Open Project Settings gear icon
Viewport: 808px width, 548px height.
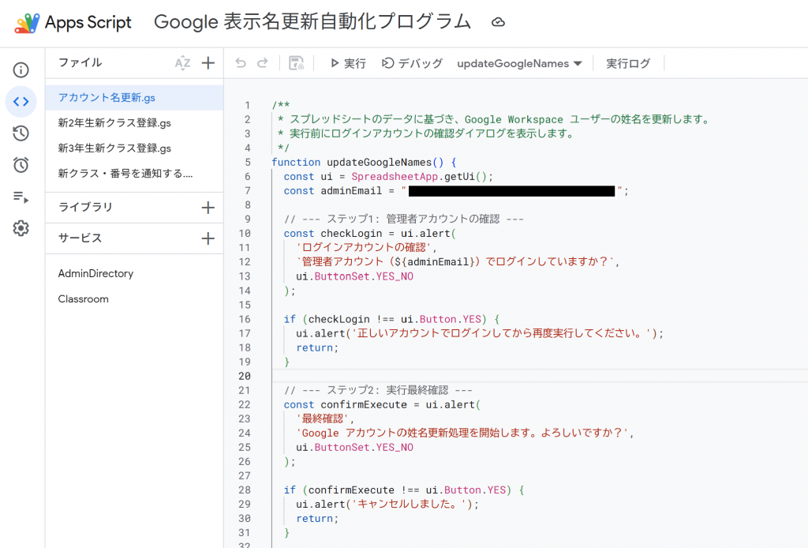click(x=21, y=228)
